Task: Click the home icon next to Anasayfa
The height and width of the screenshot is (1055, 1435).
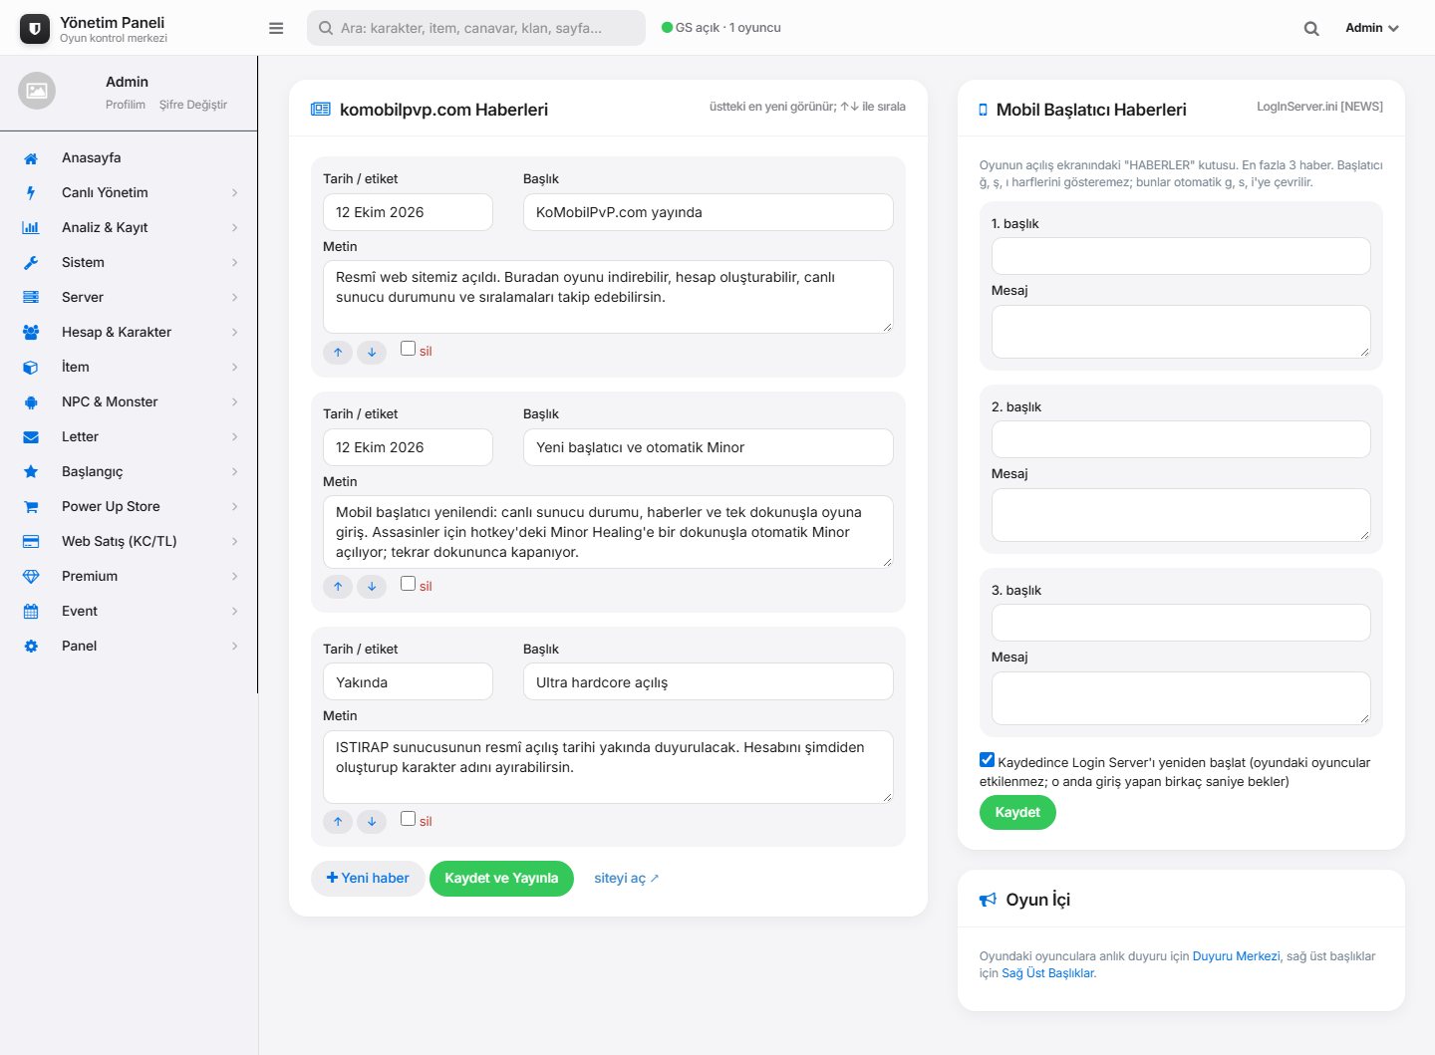Action: pos(31,158)
